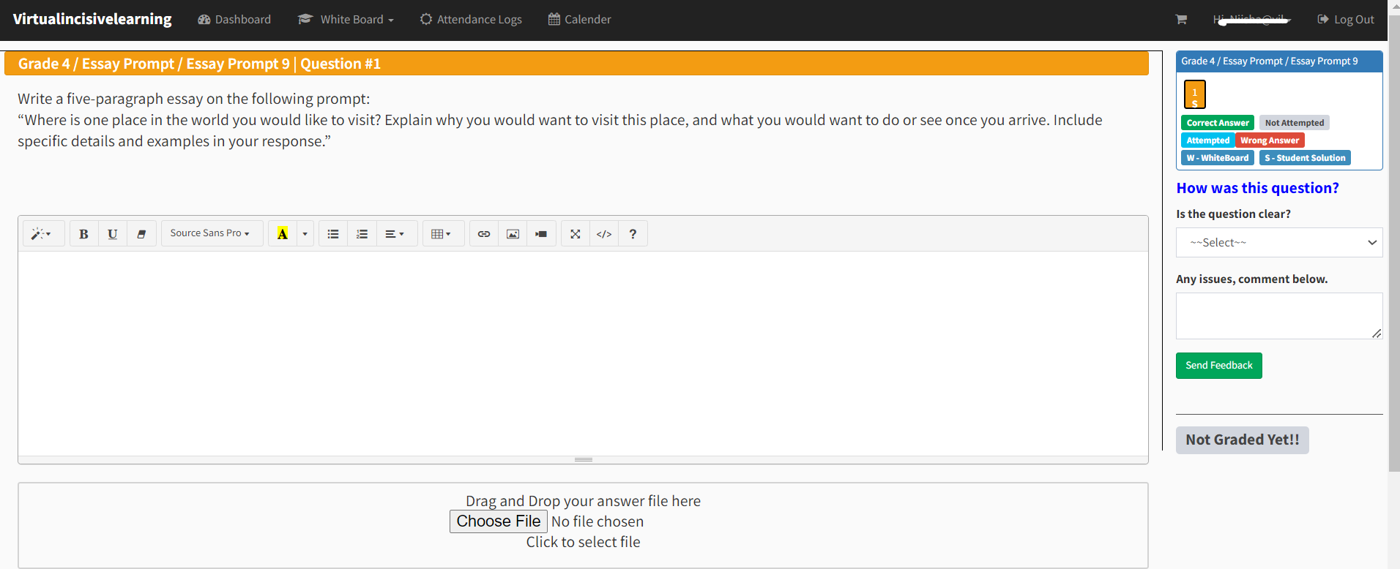Toggle bold formatting in the editor

83,234
